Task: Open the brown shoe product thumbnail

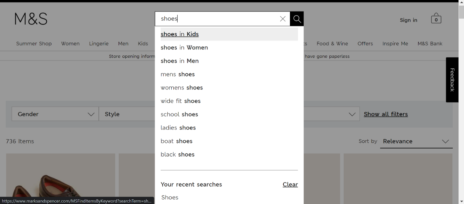Action: point(61,179)
